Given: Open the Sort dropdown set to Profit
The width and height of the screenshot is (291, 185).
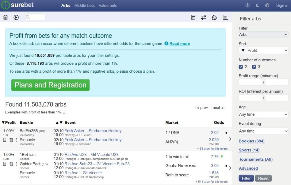Looking at the screenshot, I should click(x=263, y=51).
